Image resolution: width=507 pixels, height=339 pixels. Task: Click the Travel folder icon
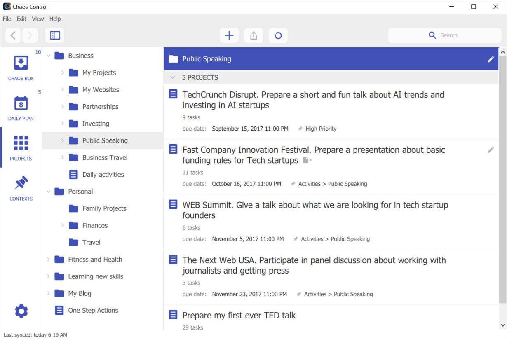click(73, 242)
